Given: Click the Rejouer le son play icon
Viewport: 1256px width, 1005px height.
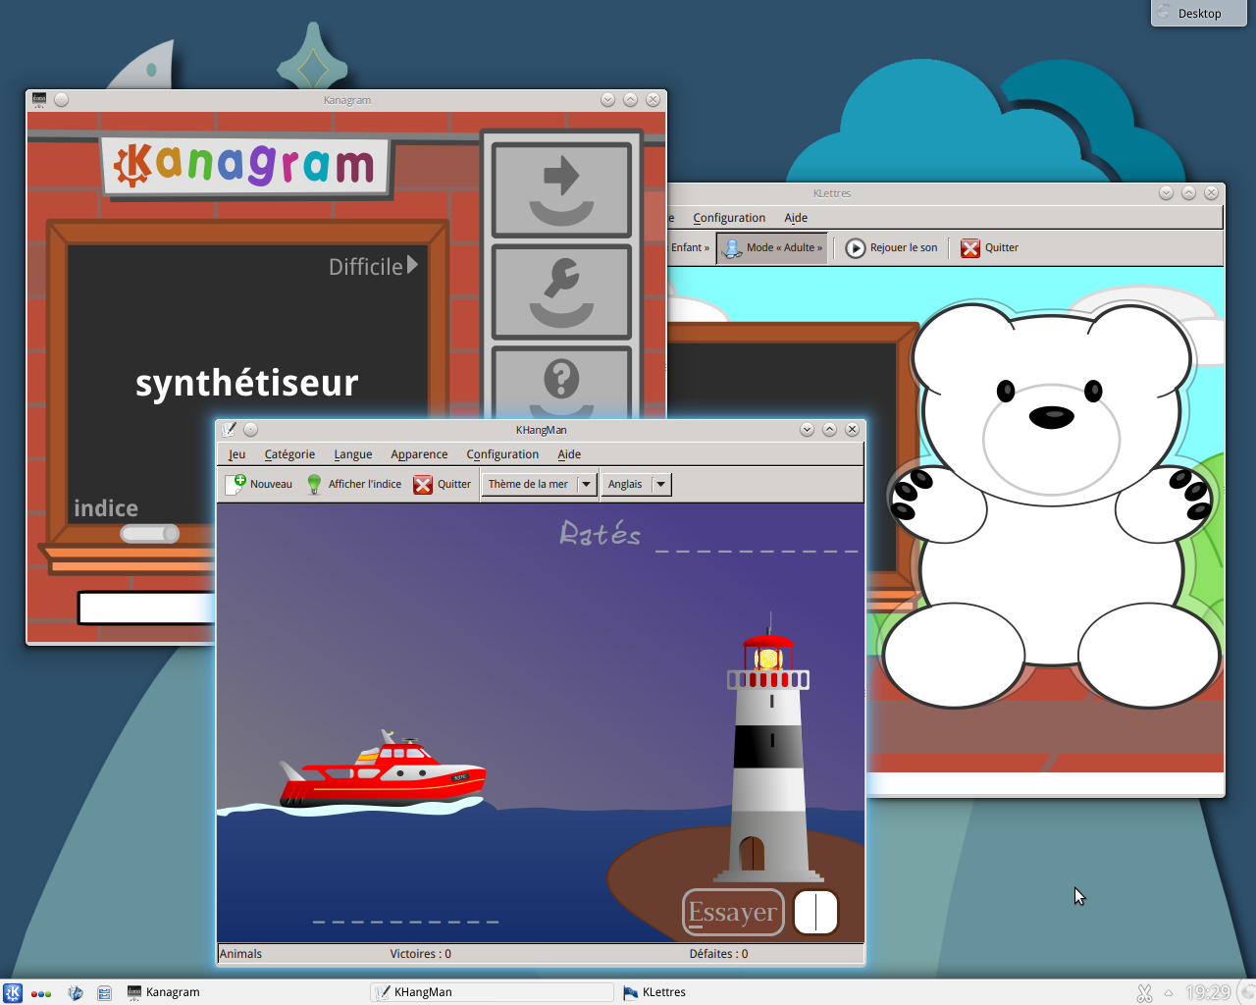Looking at the screenshot, I should coord(856,248).
